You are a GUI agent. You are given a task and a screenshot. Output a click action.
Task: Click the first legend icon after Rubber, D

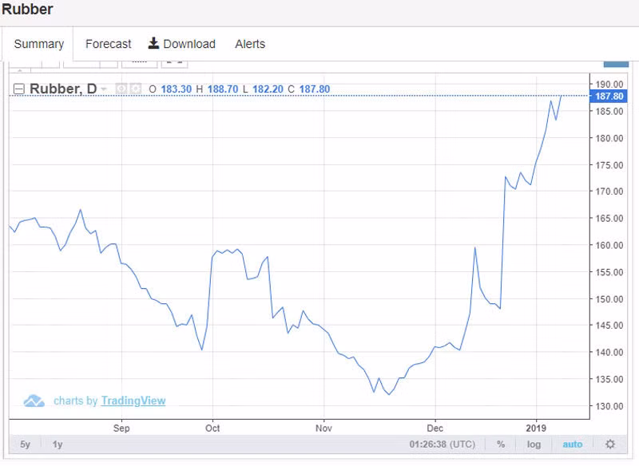tap(121, 89)
